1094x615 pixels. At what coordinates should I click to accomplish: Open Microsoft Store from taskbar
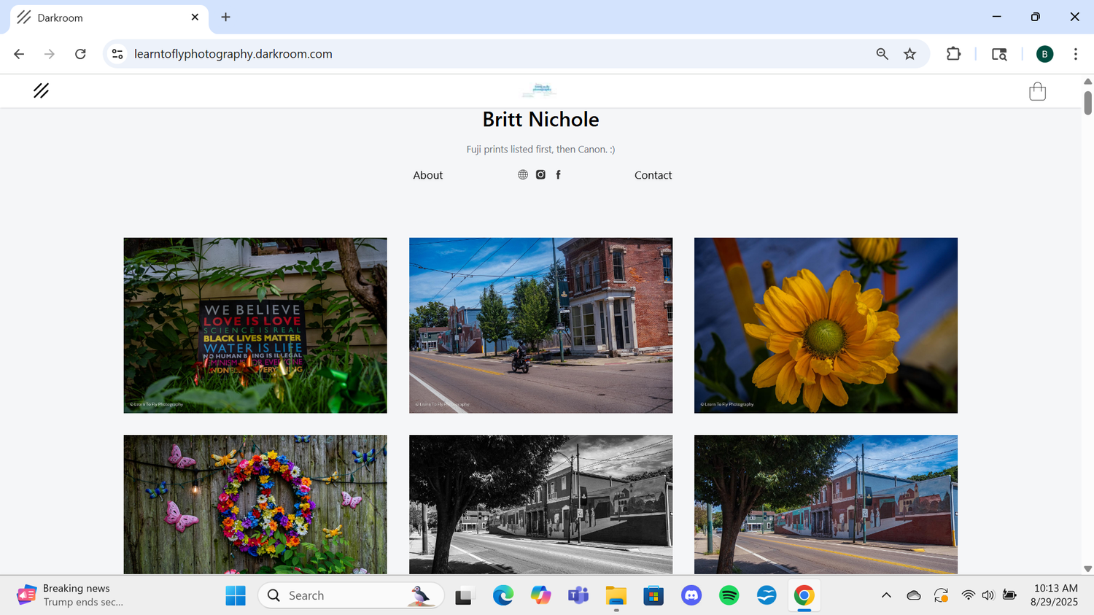(x=653, y=595)
